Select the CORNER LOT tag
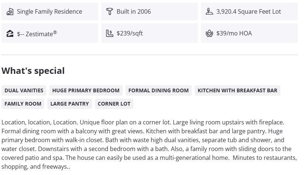 click(x=114, y=104)
